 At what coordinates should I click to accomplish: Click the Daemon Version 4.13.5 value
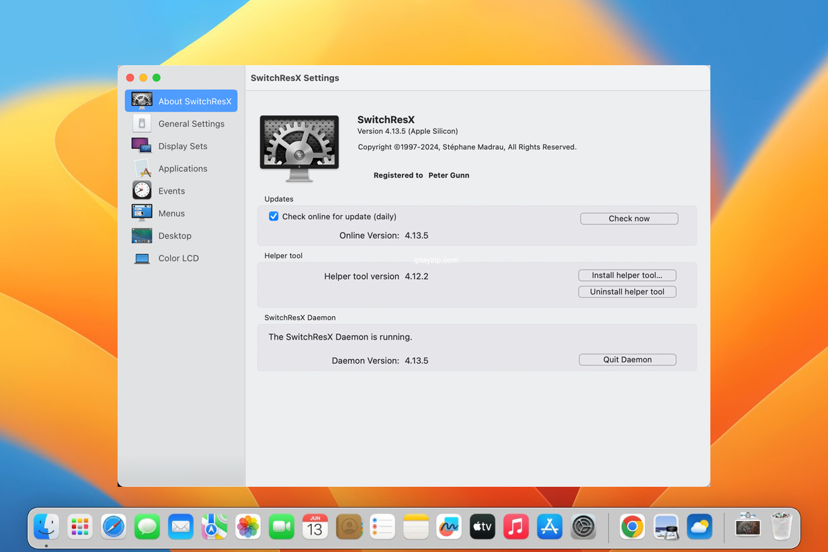[417, 360]
